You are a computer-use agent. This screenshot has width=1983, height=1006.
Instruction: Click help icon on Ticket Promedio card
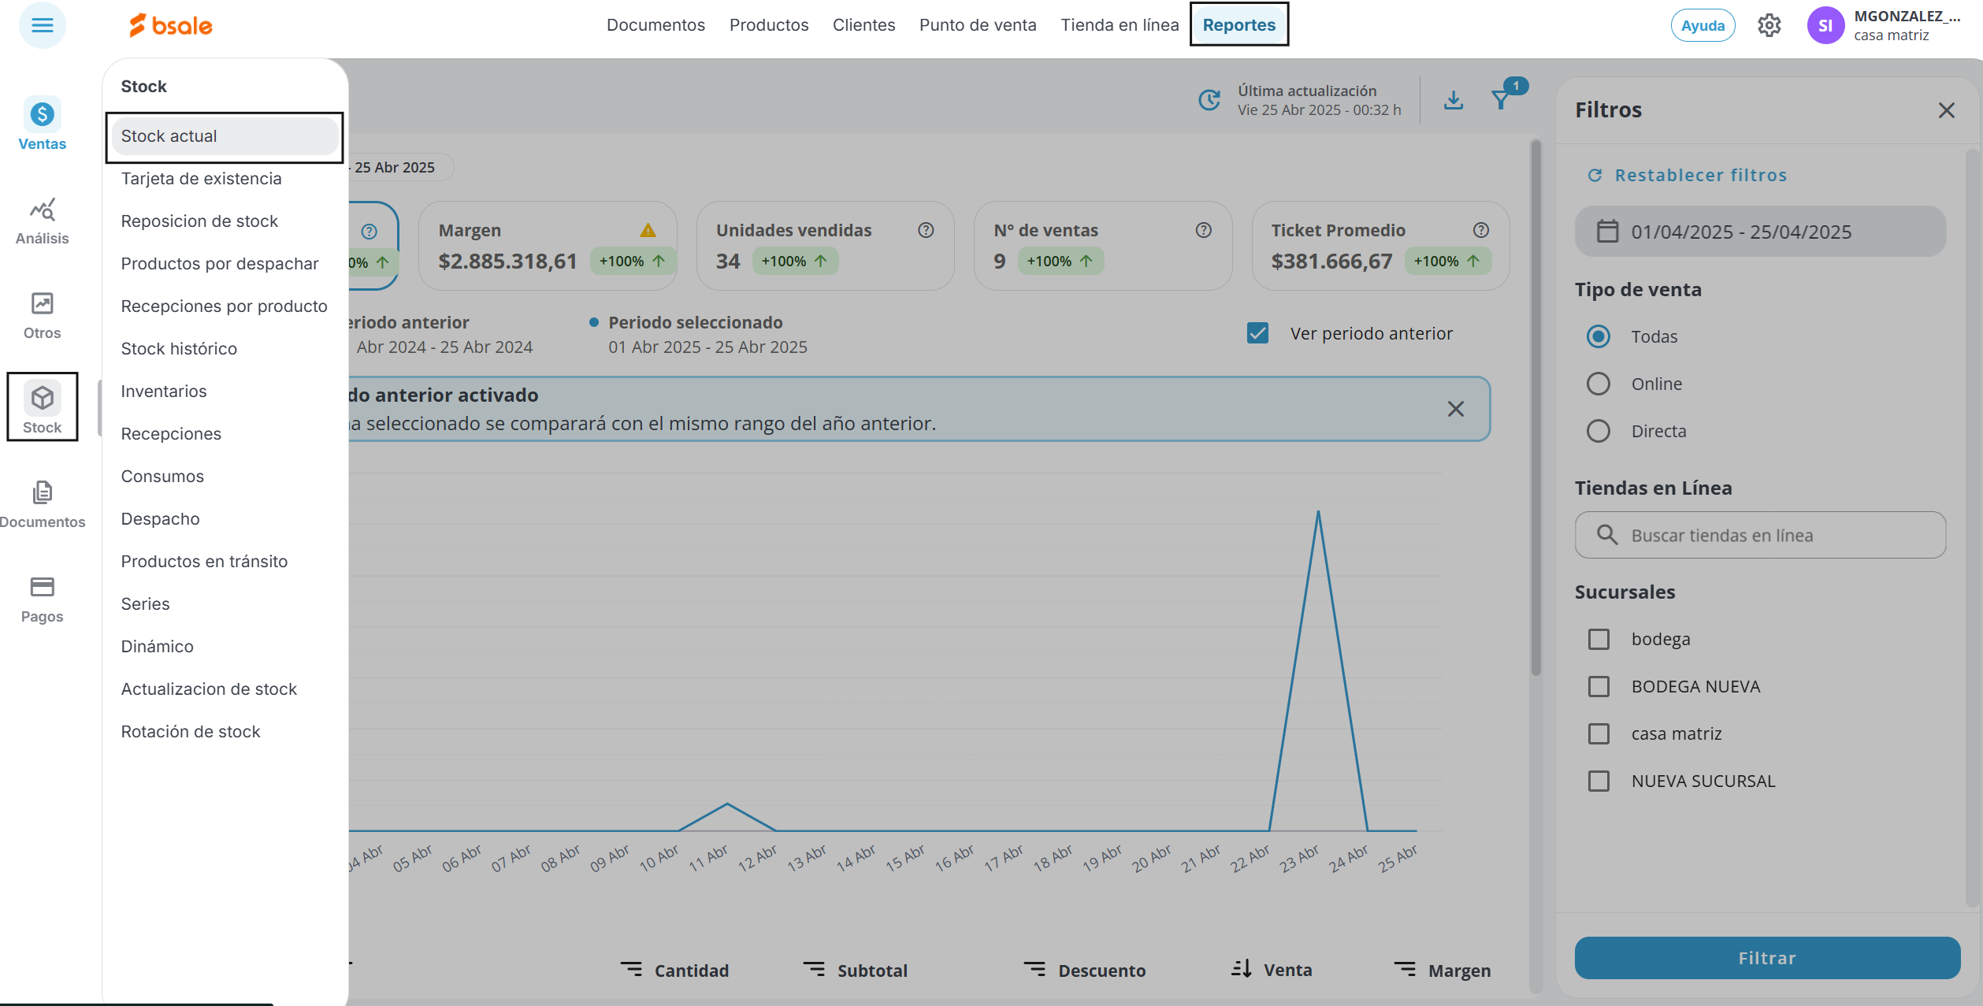tap(1481, 230)
